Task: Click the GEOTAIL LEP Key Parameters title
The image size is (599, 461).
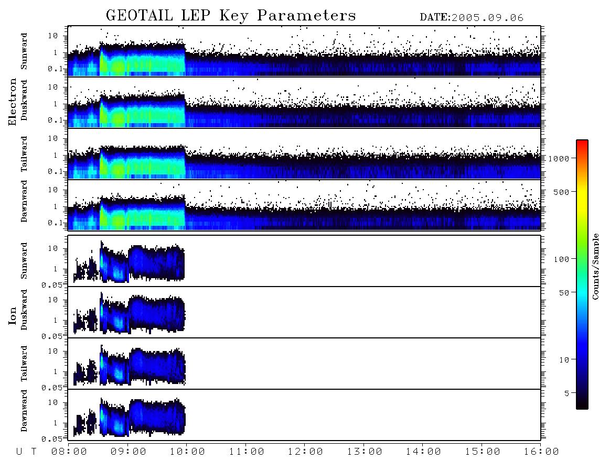Action: coord(231,16)
